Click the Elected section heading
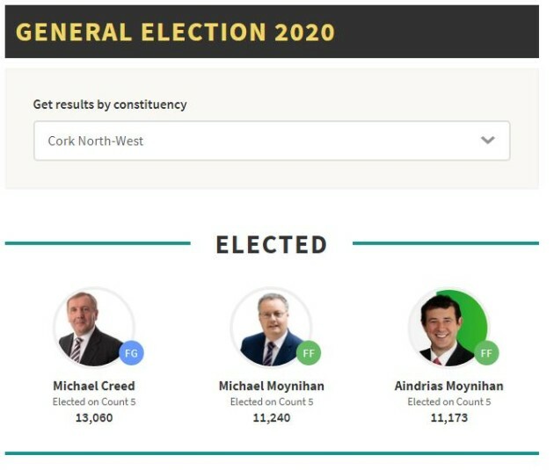The height and width of the screenshot is (470, 554). tap(271, 244)
